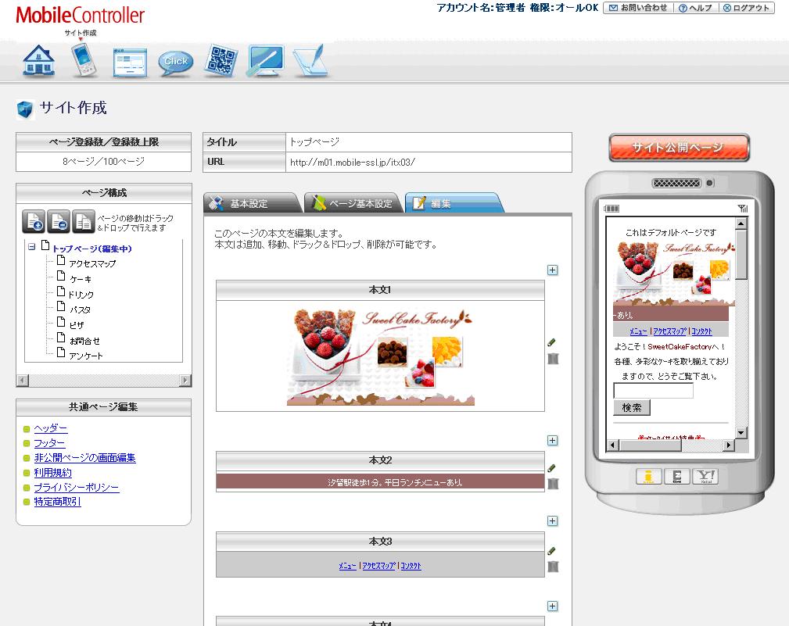Click the cake banner image in 本文1
789x626 pixels.
380,357
